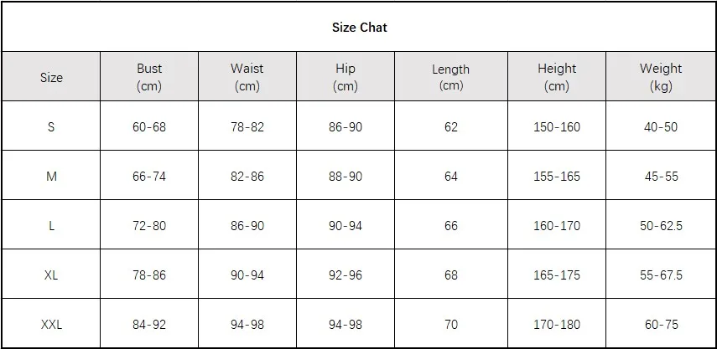Select the XL size row label
Viewport: 717px width, 349px height.
51,275
